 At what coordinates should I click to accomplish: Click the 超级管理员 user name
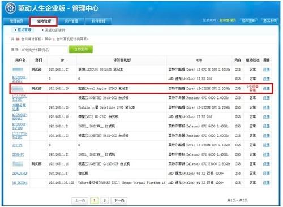(228, 20)
